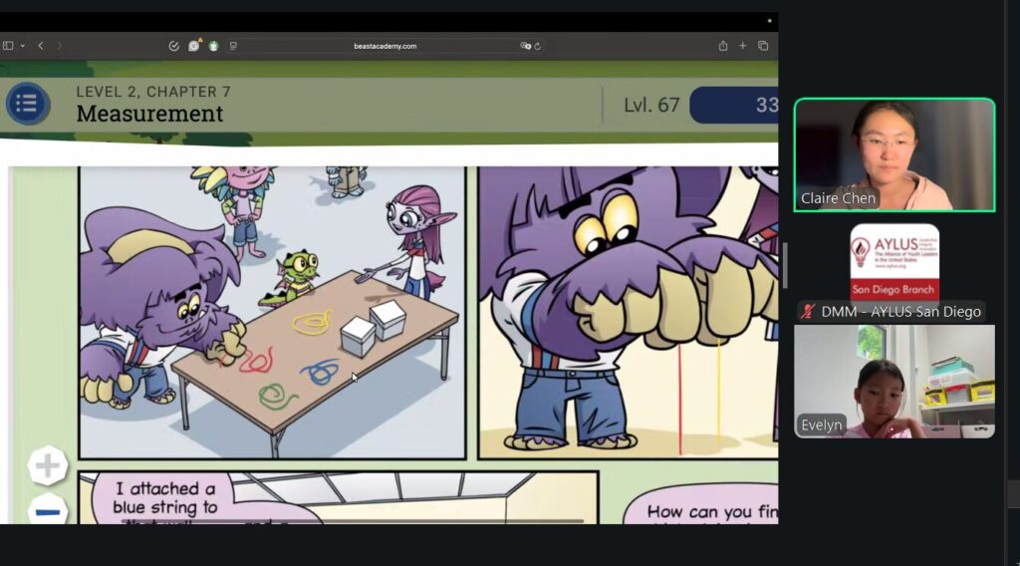Click the Lvl. 67 level indicator
This screenshot has width=1020, height=566.
tap(651, 105)
